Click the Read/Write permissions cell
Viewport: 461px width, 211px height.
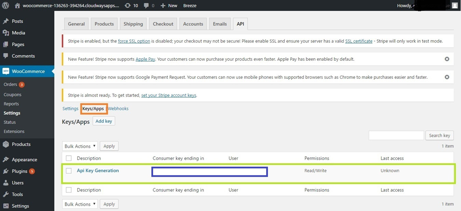point(316,170)
